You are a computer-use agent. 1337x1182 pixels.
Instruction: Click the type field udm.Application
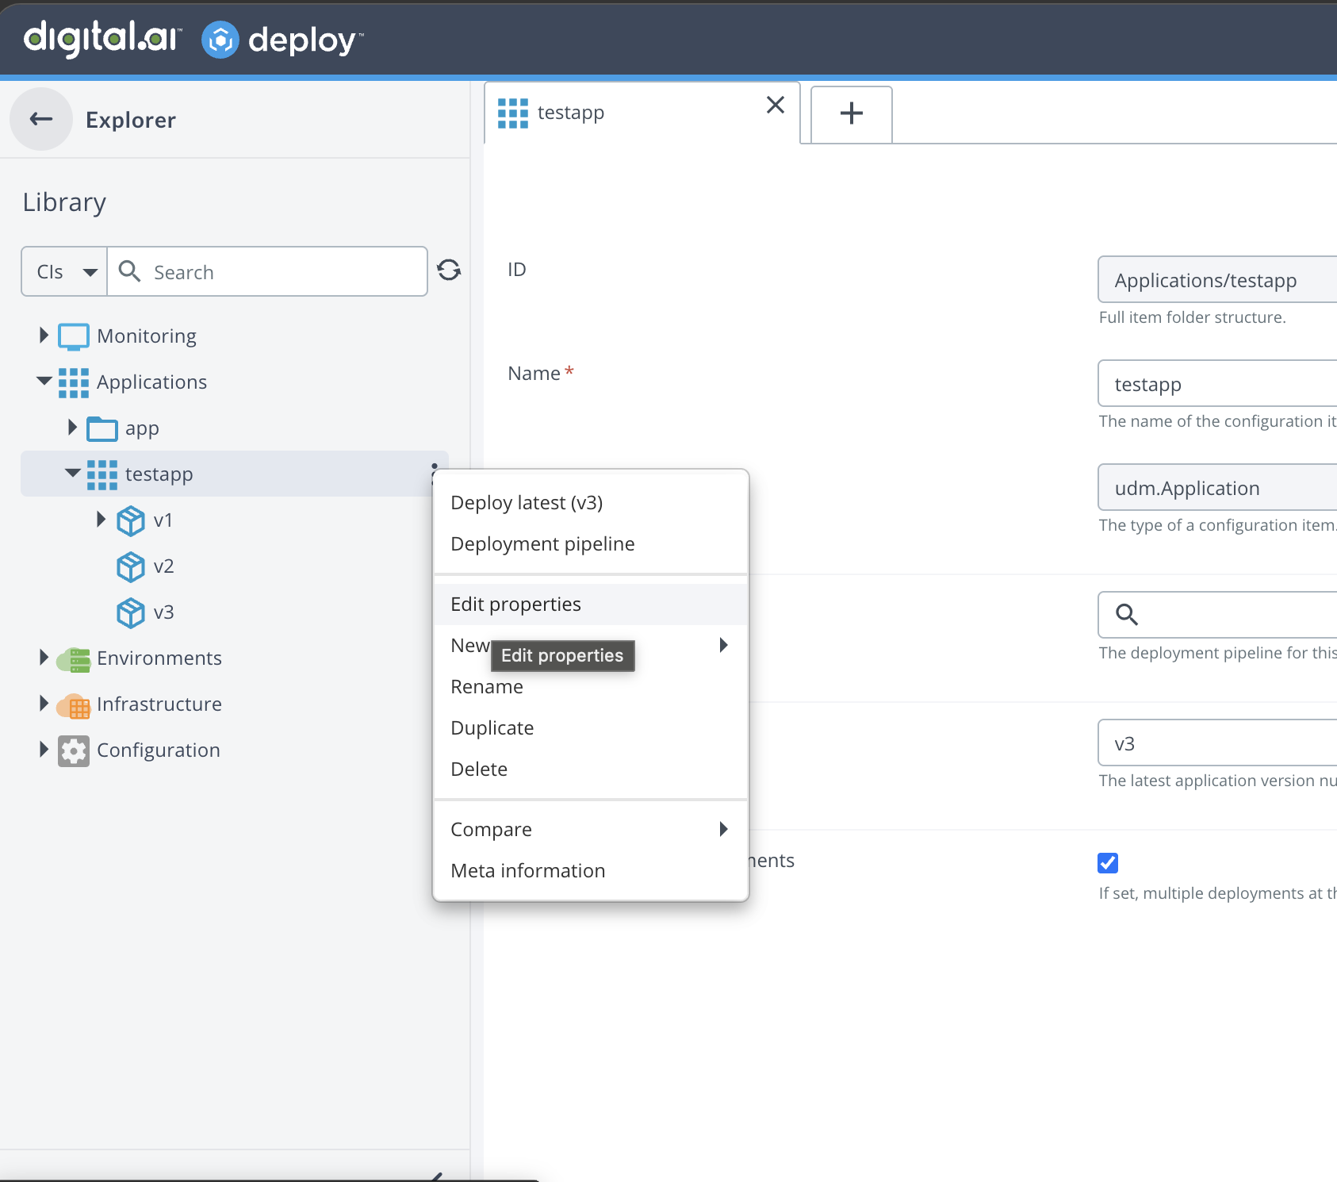1217,487
